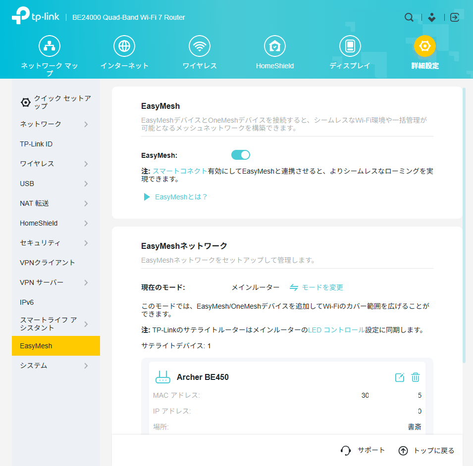This screenshot has height=466, width=473.
Task: Open TP-Link ID in sidebar
Action: click(36, 144)
